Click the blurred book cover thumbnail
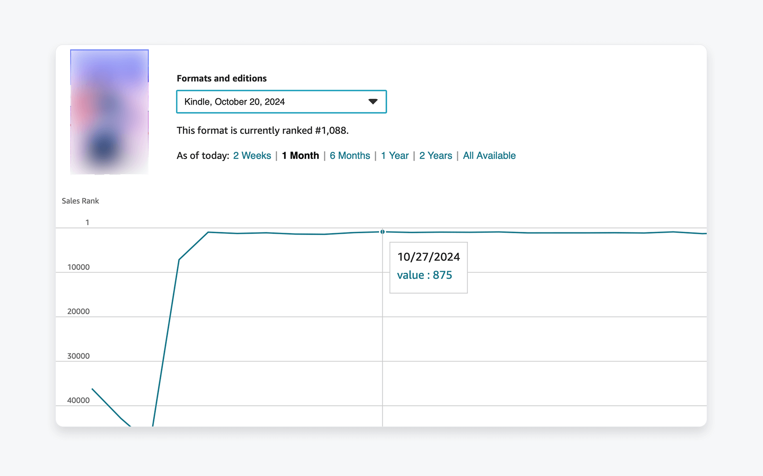This screenshot has height=476, width=763. 109,112
